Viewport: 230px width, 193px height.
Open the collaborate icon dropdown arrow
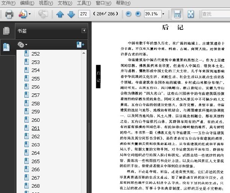(x=30, y=14)
